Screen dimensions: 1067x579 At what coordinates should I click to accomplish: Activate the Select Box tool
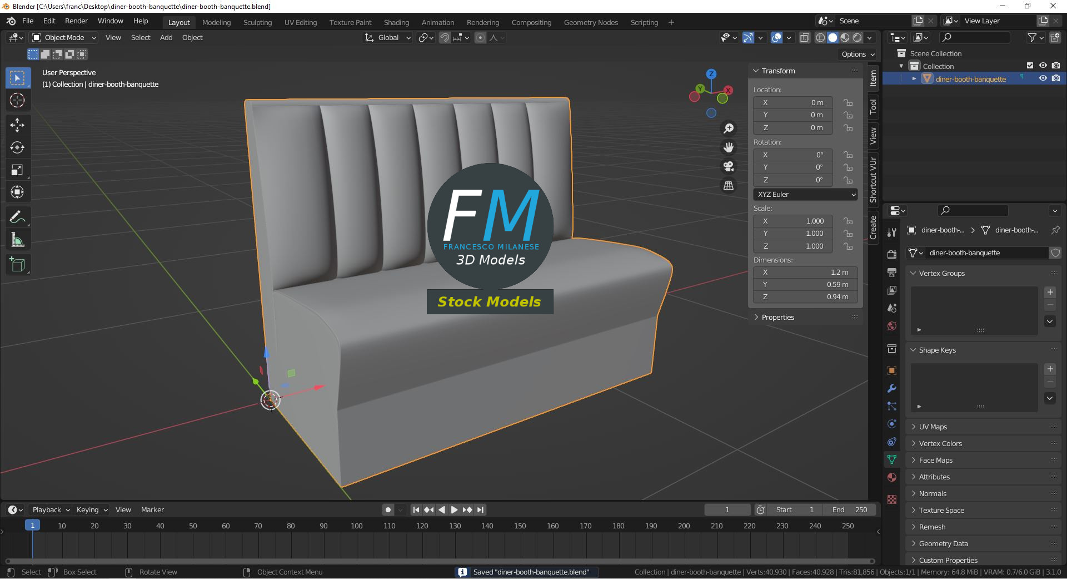17,78
